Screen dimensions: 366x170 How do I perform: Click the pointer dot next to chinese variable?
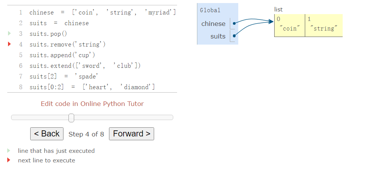click(x=234, y=23)
